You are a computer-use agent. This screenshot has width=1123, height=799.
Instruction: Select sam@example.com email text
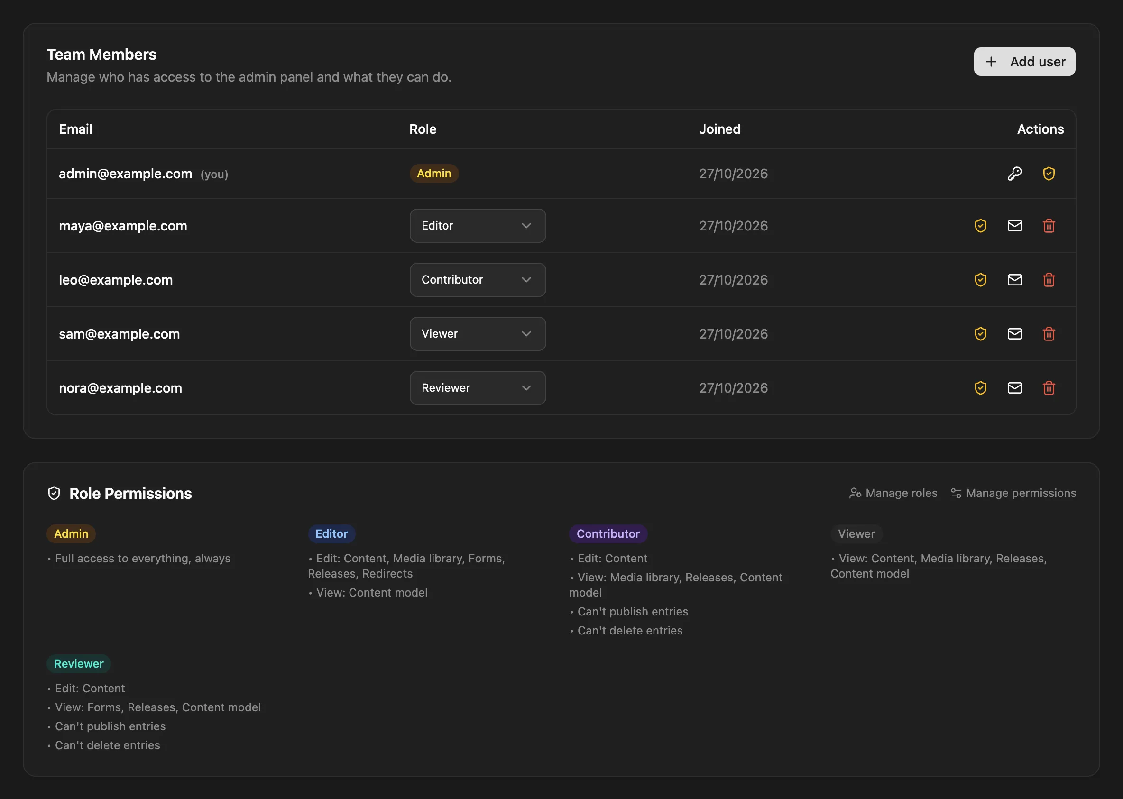click(x=119, y=334)
